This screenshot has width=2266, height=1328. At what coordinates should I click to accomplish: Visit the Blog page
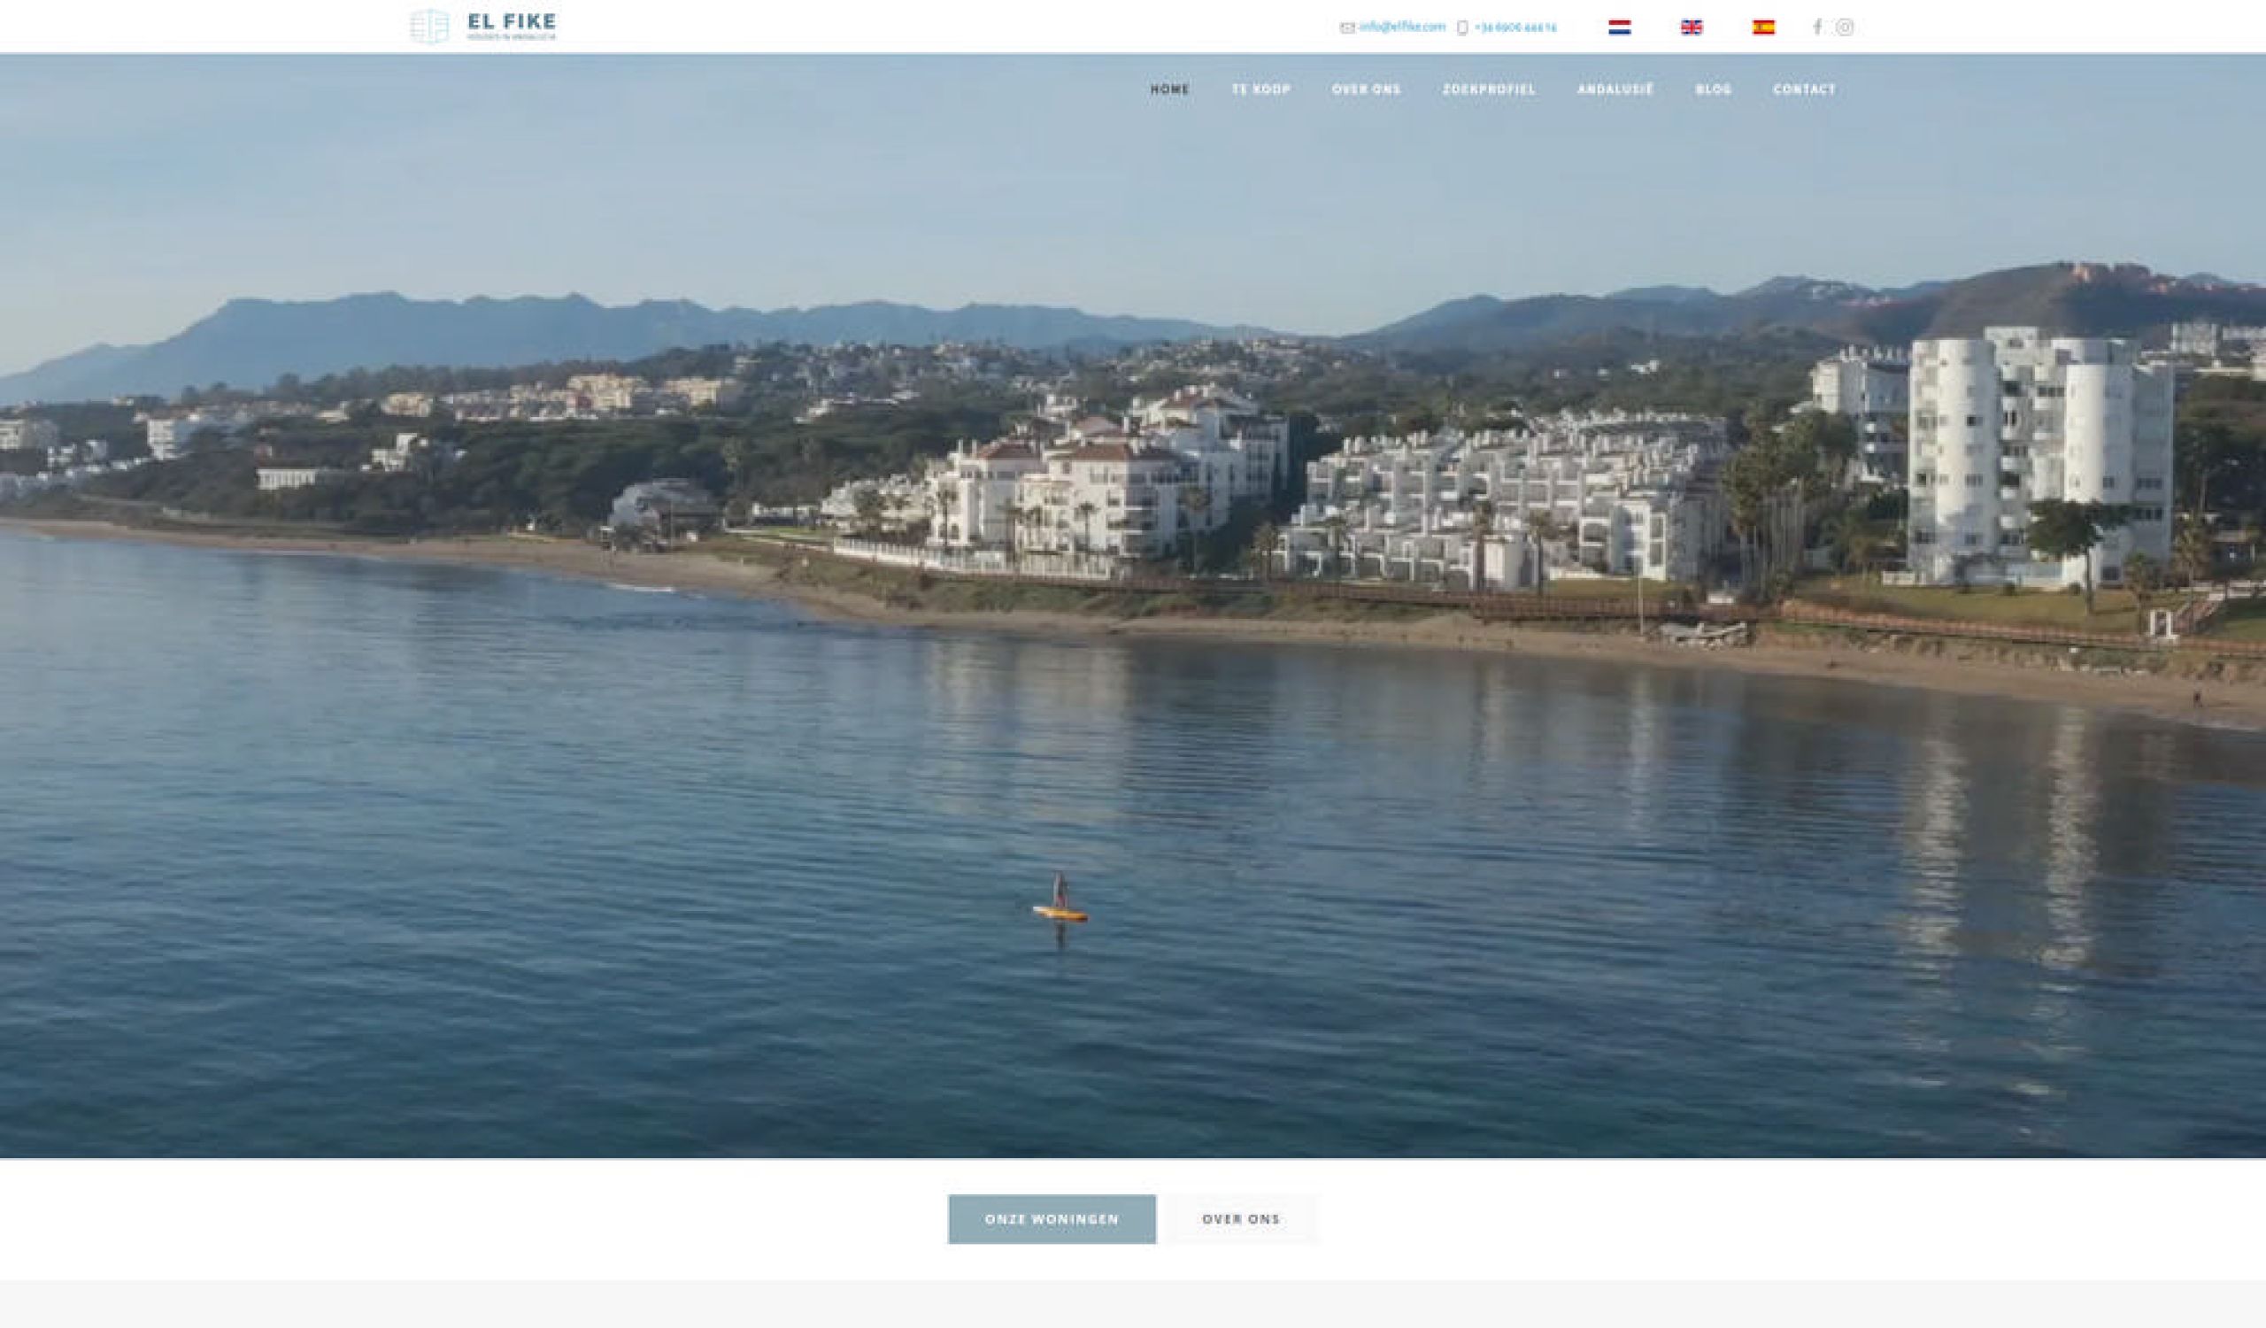tap(1713, 89)
